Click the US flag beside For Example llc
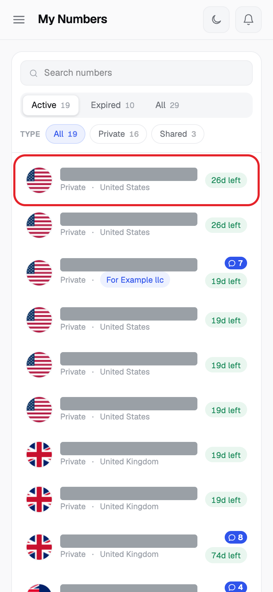273x592 pixels. coord(39,273)
